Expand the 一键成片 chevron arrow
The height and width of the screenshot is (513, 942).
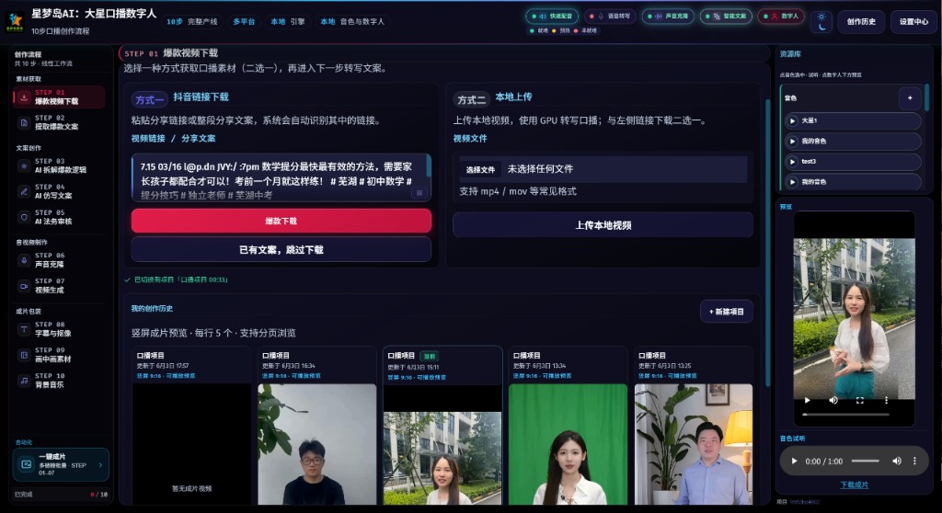(x=100, y=465)
